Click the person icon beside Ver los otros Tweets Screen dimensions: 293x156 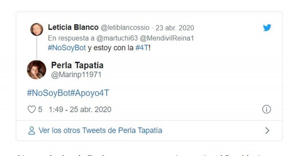[31, 131]
